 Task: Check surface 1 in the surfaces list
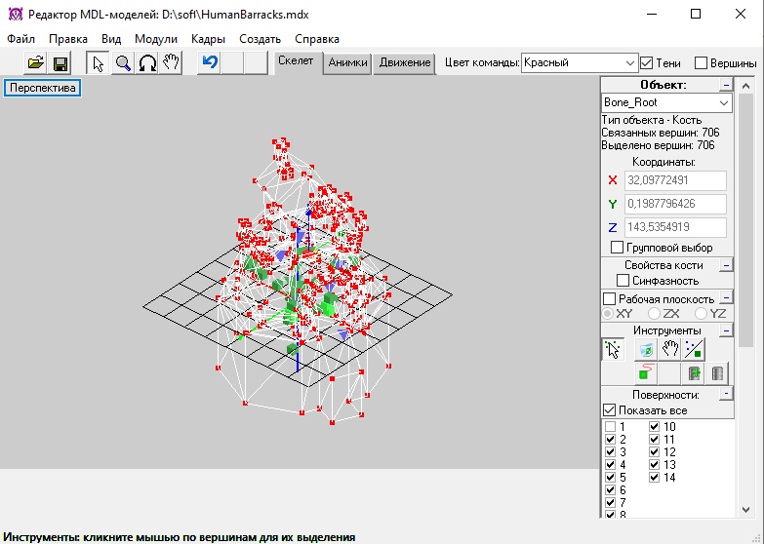tap(610, 427)
